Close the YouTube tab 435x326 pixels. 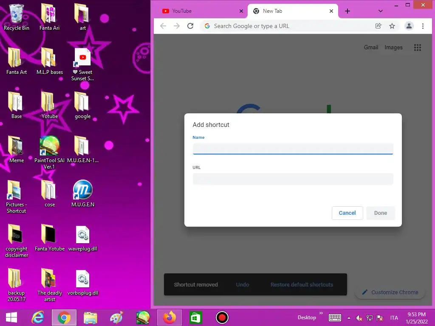click(241, 11)
